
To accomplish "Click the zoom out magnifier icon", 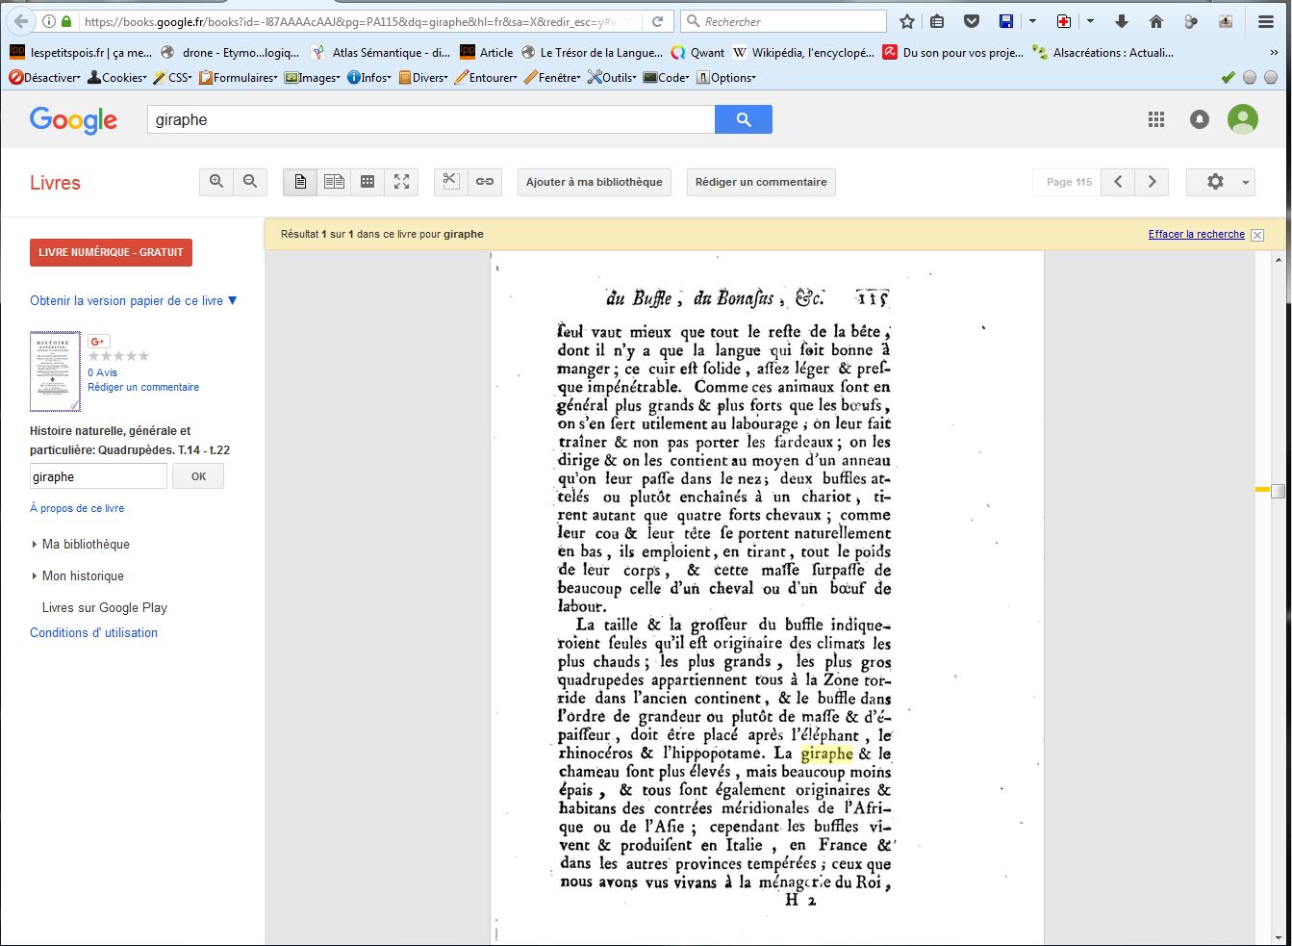I will tap(250, 182).
